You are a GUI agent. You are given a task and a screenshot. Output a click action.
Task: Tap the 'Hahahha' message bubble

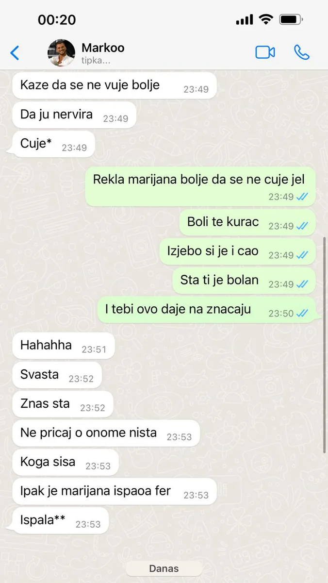[x=63, y=346]
